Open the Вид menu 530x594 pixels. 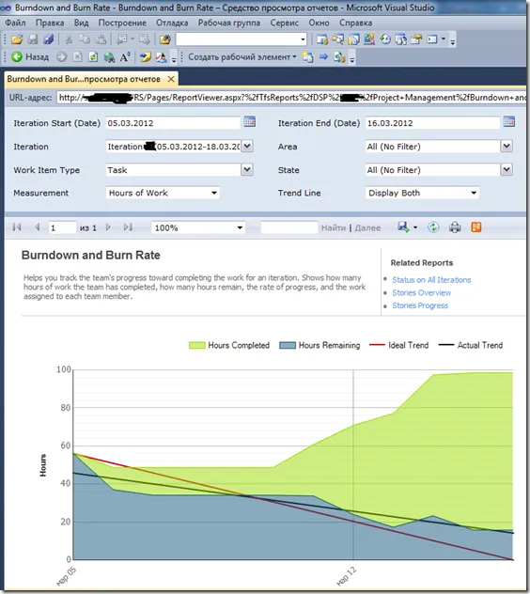coord(81,23)
